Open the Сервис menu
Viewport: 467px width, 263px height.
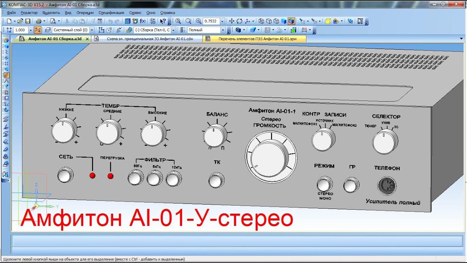pyautogui.click(x=135, y=12)
